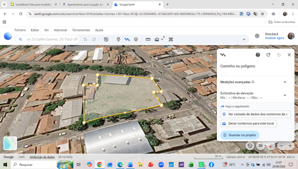Expand Estimativa de elevação dropdown
Image resolution: width=298 pixels, height=169 pixels.
click(285, 95)
